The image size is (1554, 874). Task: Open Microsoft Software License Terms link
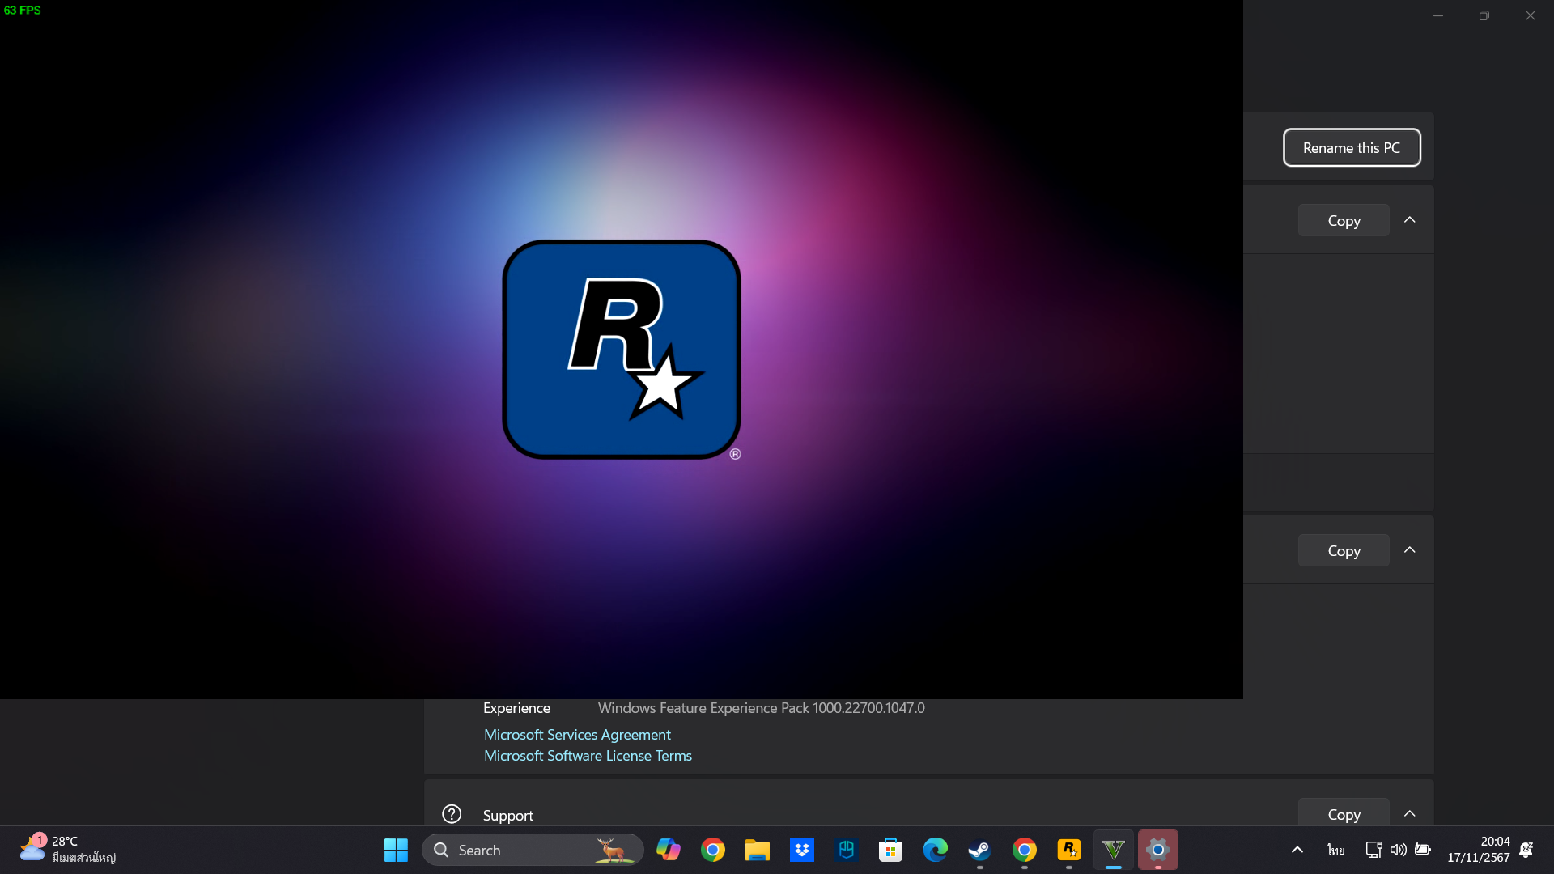588,755
